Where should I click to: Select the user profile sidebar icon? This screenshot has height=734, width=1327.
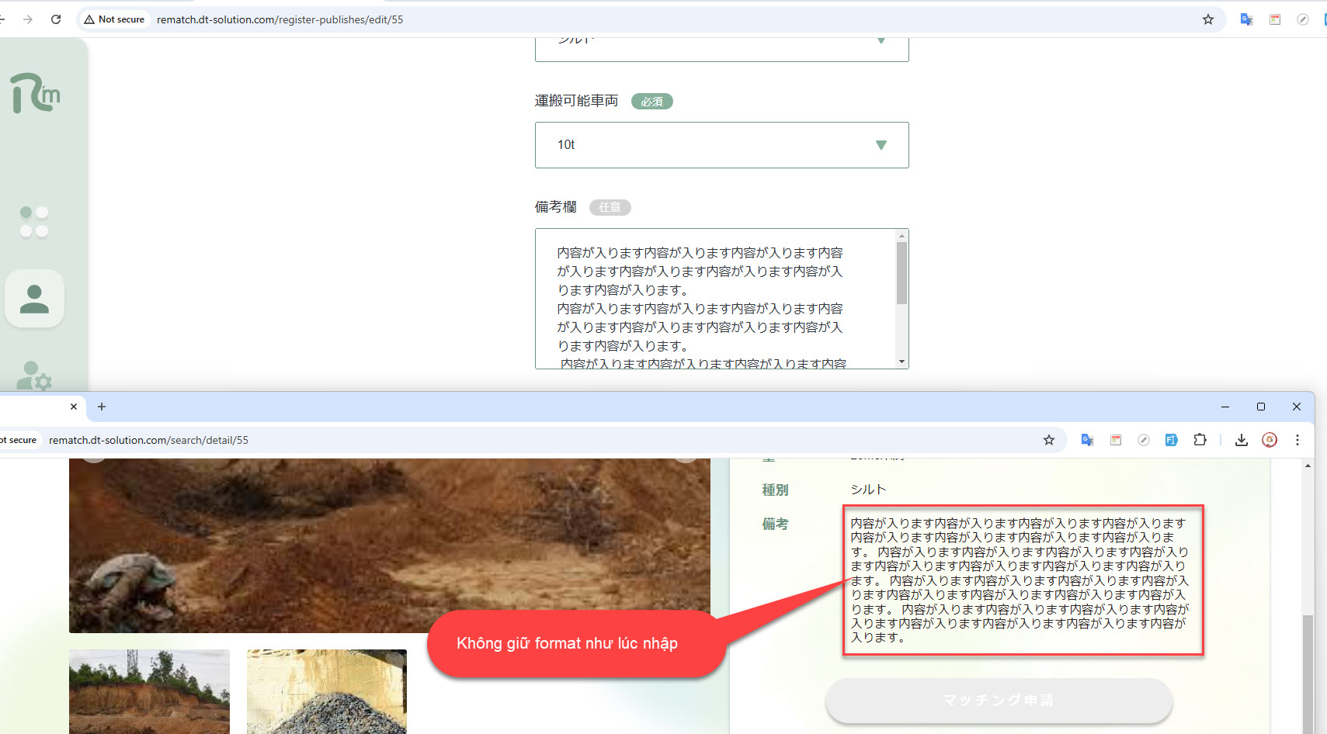34,299
